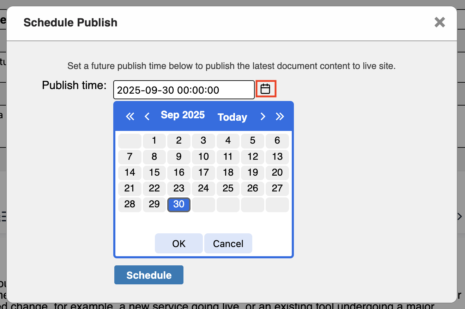Go to previous month arrow
This screenshot has height=309, width=465.
click(147, 116)
